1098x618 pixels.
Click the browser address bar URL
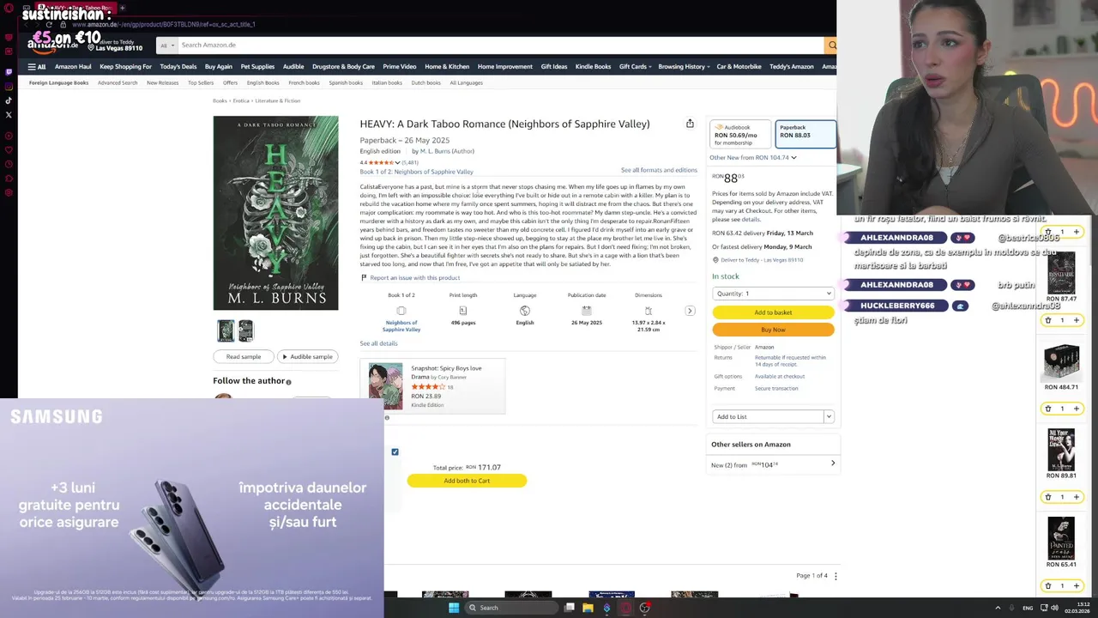click(163, 24)
